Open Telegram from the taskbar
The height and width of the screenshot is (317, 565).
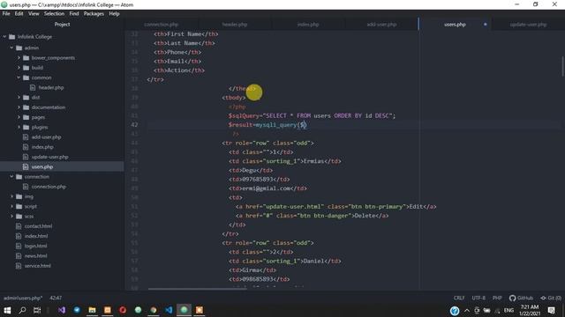pos(77,310)
